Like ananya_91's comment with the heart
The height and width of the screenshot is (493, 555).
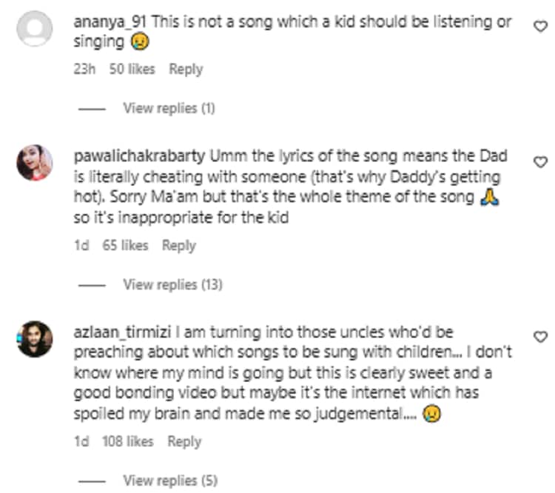pos(539,26)
